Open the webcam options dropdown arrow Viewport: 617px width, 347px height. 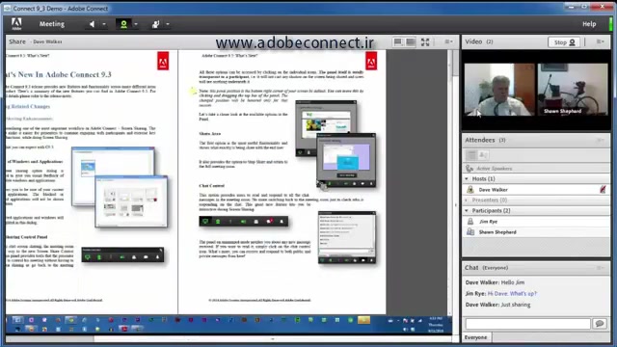[136, 24]
